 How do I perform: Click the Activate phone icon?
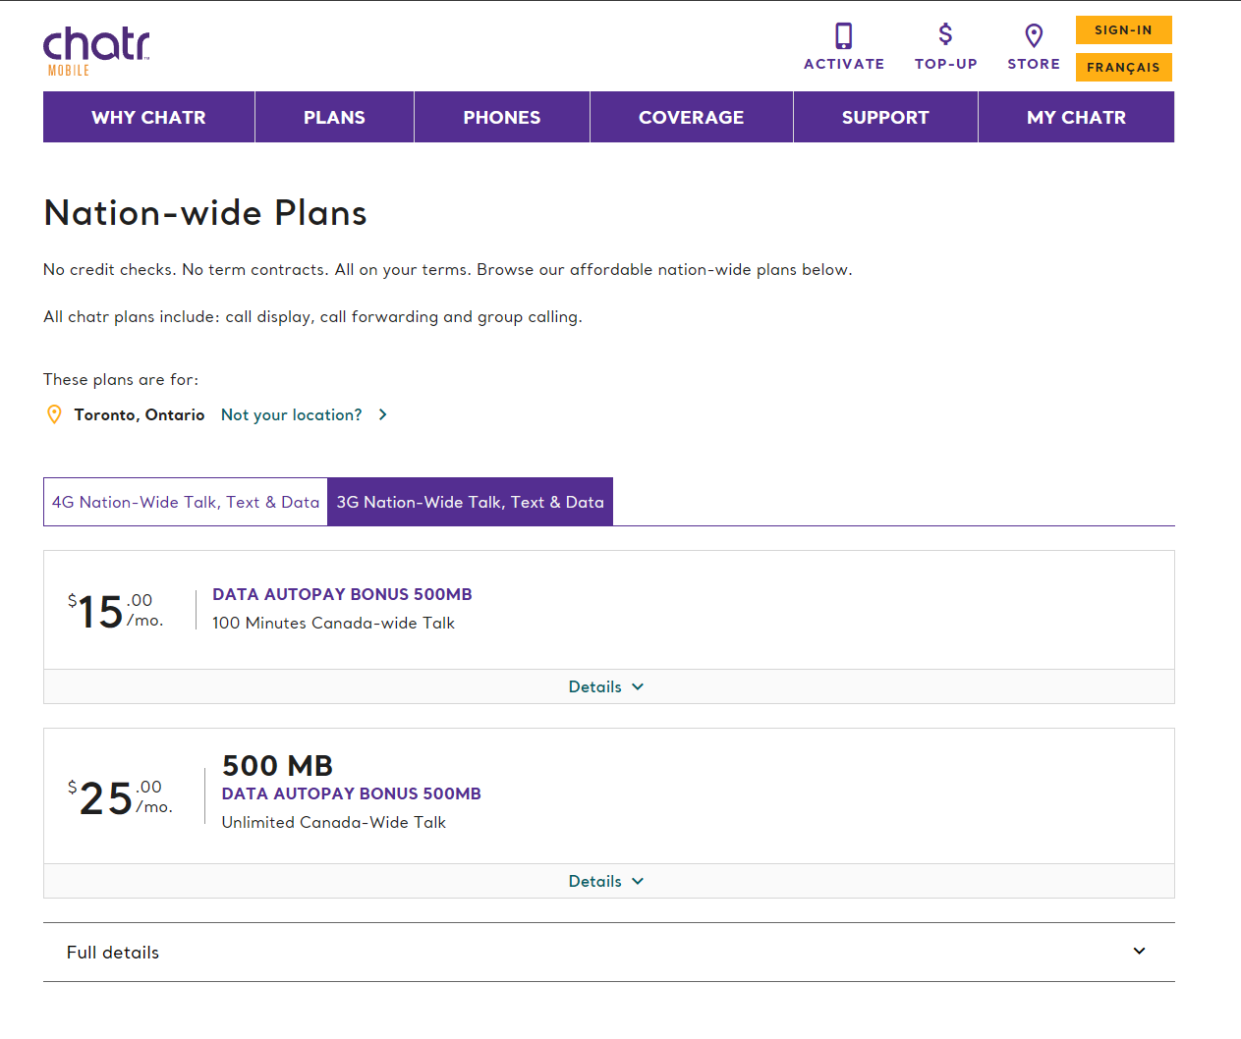(844, 35)
